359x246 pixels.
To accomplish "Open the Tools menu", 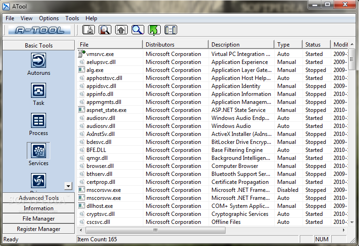I will [72, 18].
